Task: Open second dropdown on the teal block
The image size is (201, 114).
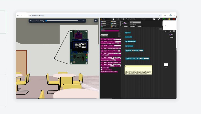Action: point(141,51)
